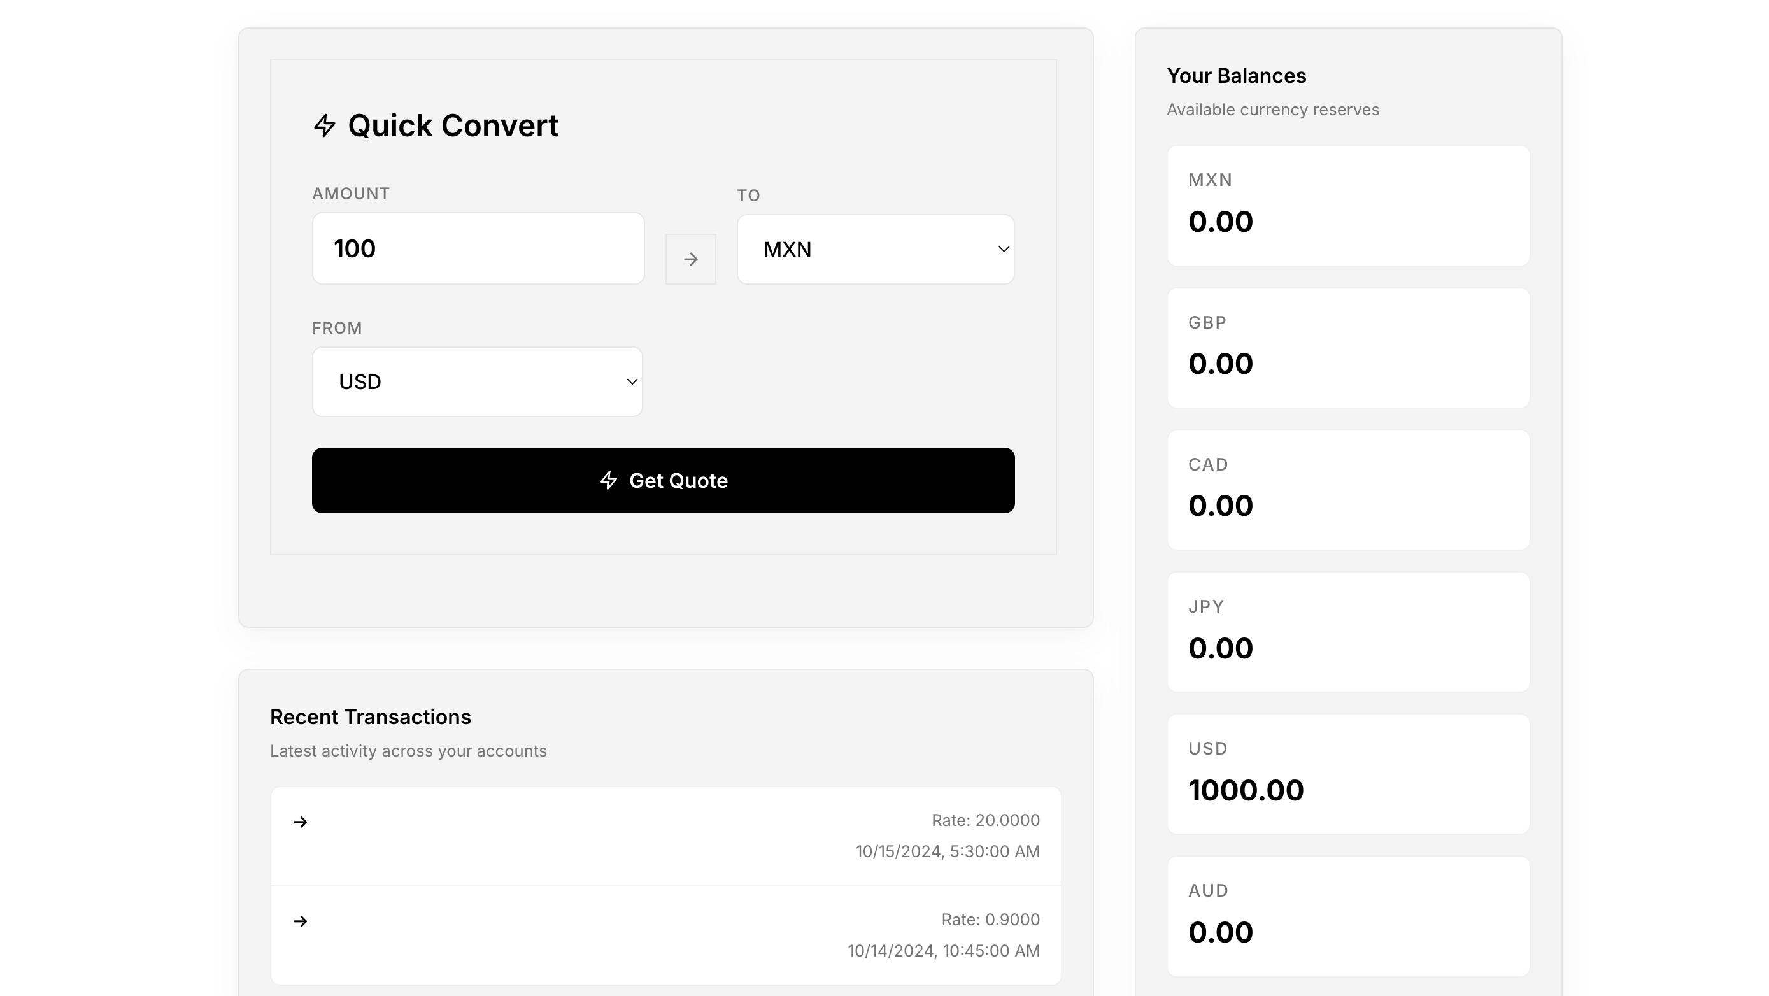Select the JPY balance card

pyautogui.click(x=1348, y=632)
